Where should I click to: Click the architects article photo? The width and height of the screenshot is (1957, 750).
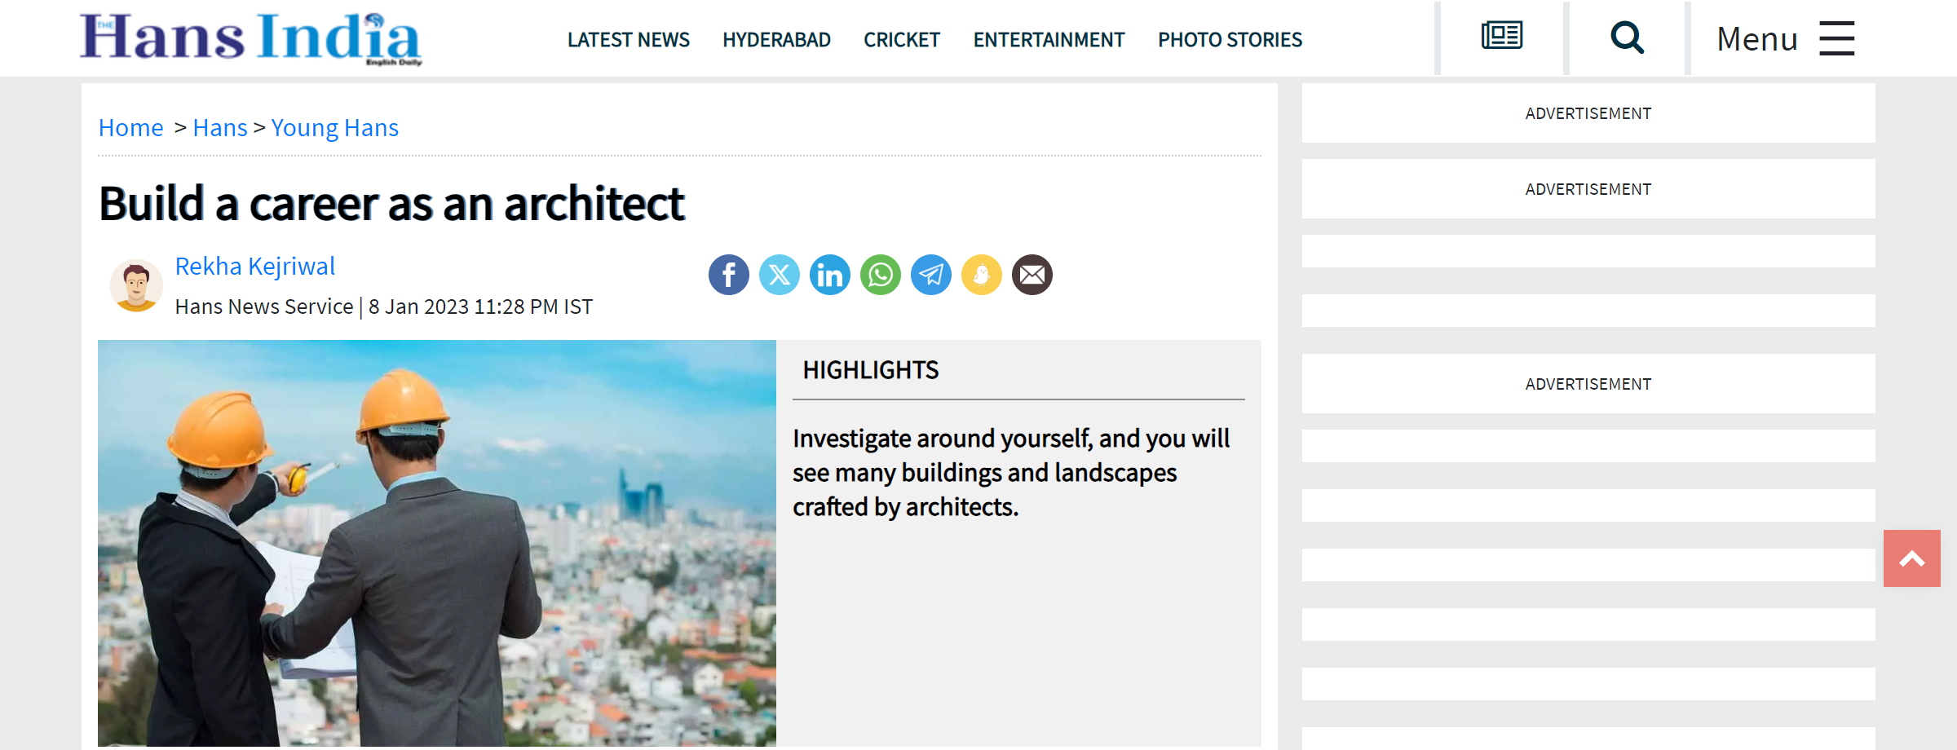click(x=437, y=543)
